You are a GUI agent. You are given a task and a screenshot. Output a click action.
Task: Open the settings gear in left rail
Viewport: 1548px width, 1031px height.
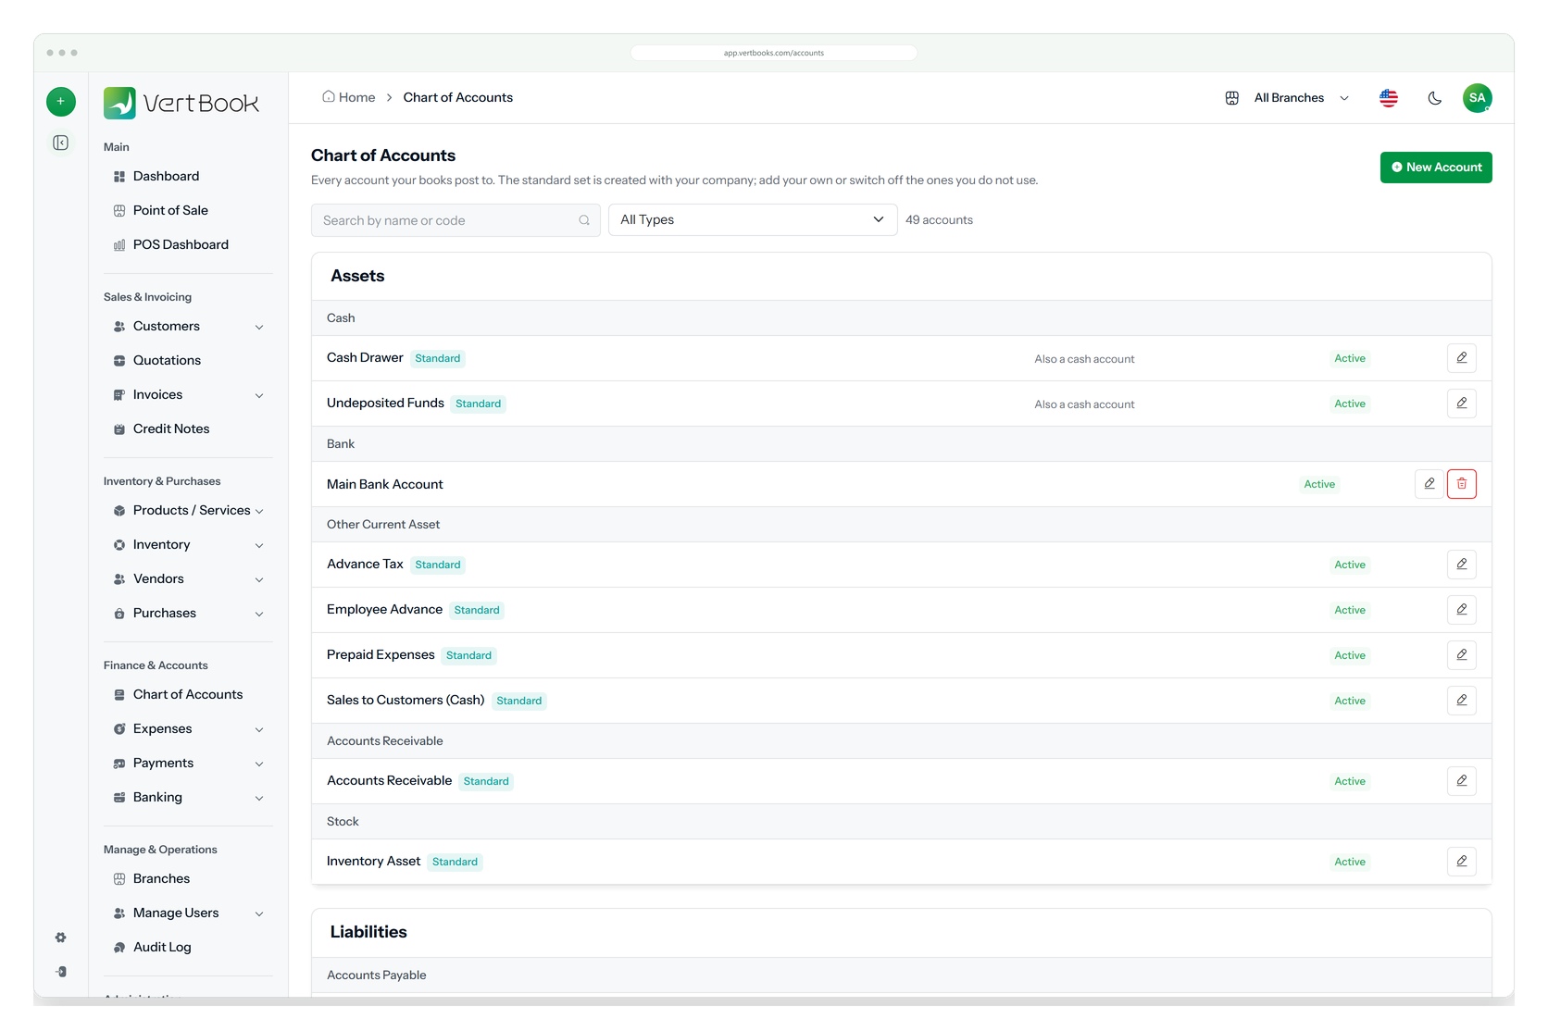[x=61, y=938]
